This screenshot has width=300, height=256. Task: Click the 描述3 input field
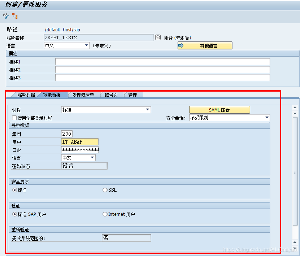[163, 78]
